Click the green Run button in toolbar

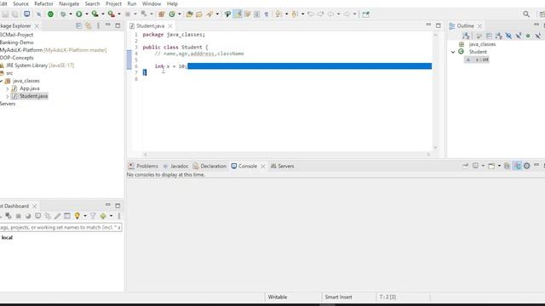point(79,14)
